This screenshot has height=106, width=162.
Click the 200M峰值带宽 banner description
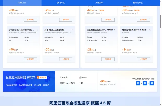click(28, 85)
